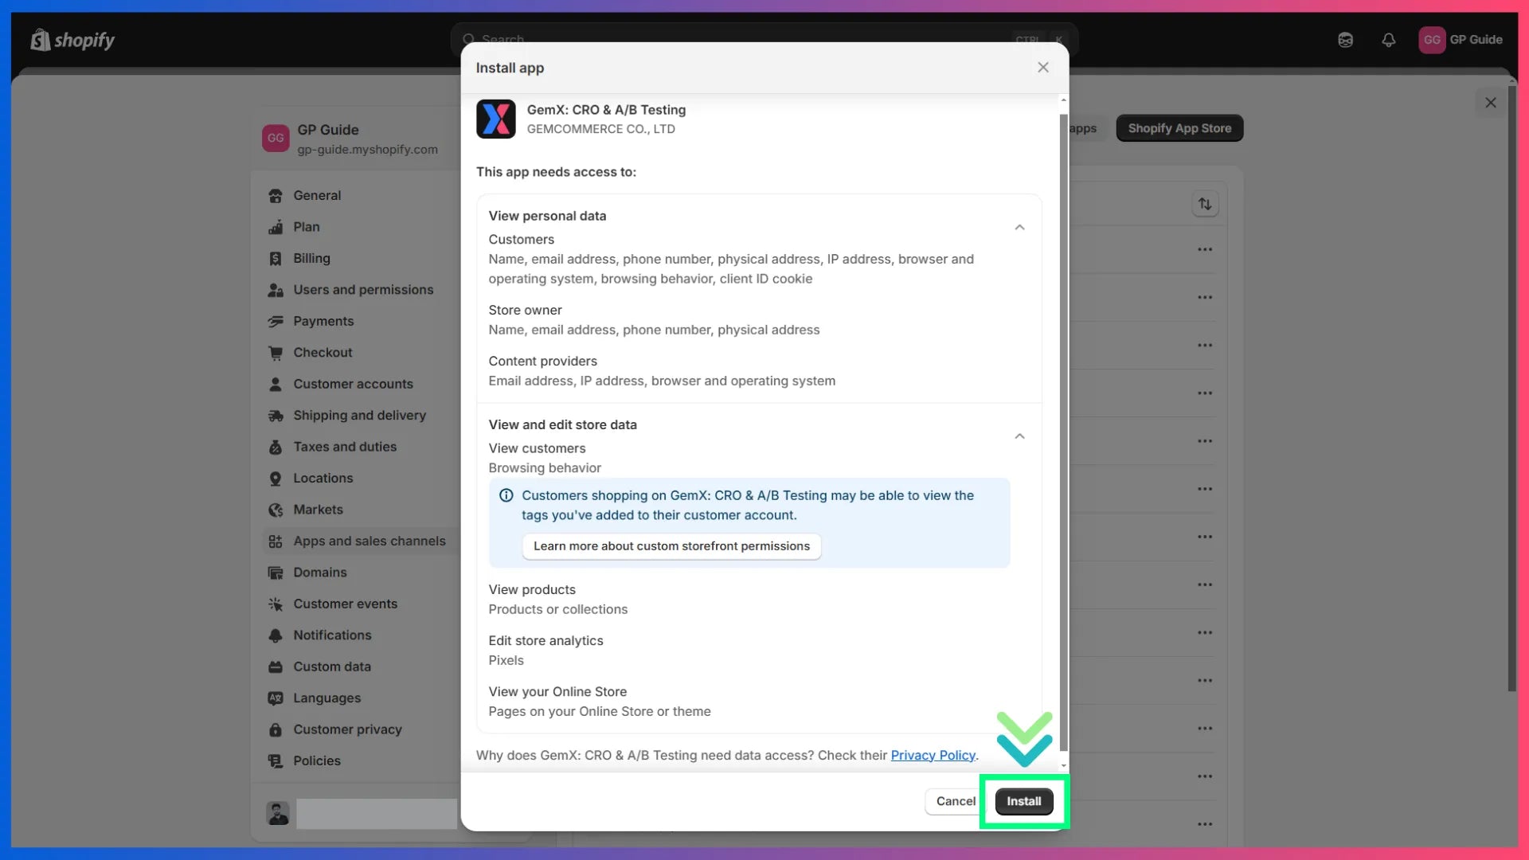Click the search field in top bar
The height and width of the screenshot is (860, 1529).
(x=764, y=39)
